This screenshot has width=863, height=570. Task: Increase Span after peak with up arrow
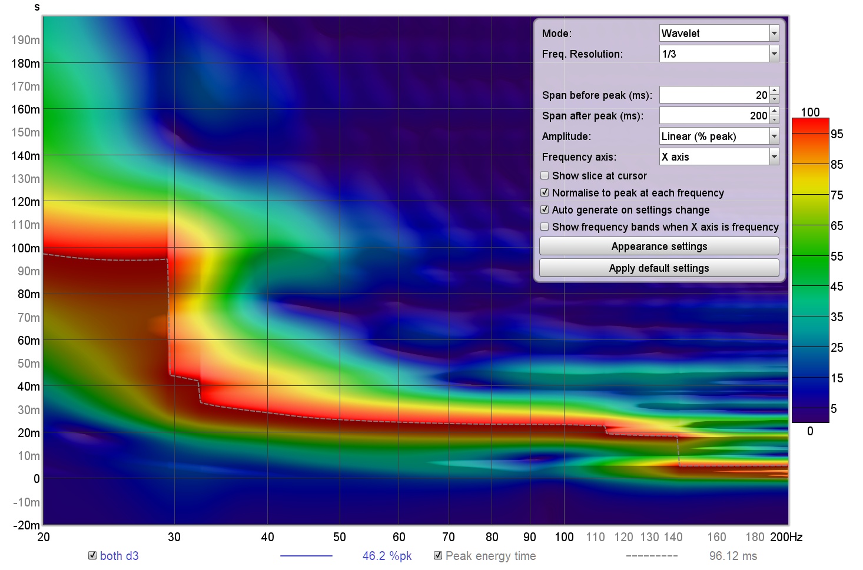pyautogui.click(x=774, y=111)
